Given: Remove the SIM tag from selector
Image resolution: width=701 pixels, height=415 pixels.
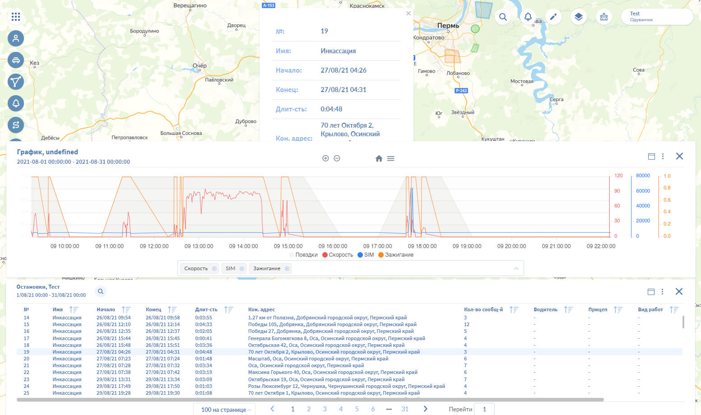Looking at the screenshot, I should tap(242, 269).
